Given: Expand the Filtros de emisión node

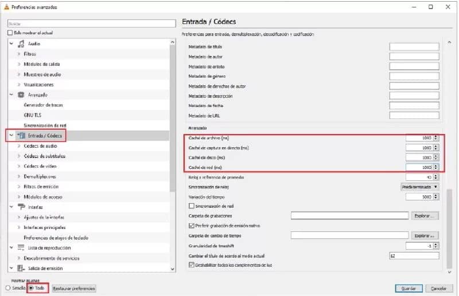Looking at the screenshot, I should click(19, 187).
